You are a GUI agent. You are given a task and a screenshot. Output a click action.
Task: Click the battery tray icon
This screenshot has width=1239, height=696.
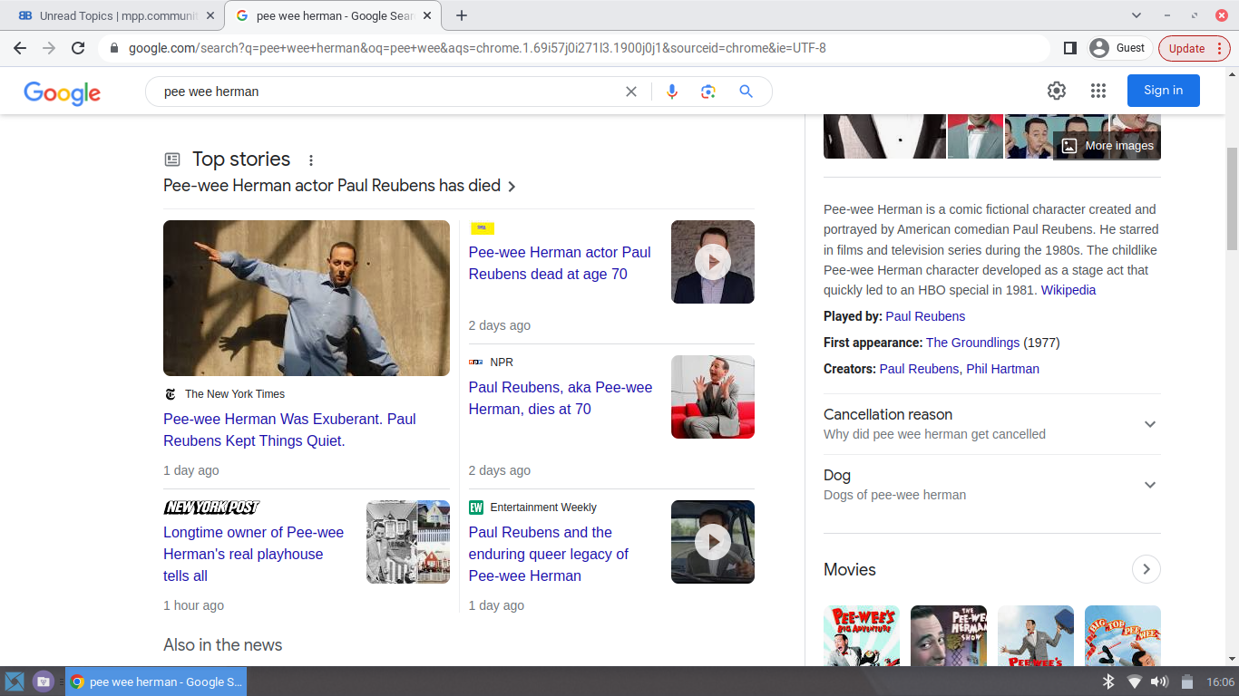click(x=1187, y=681)
